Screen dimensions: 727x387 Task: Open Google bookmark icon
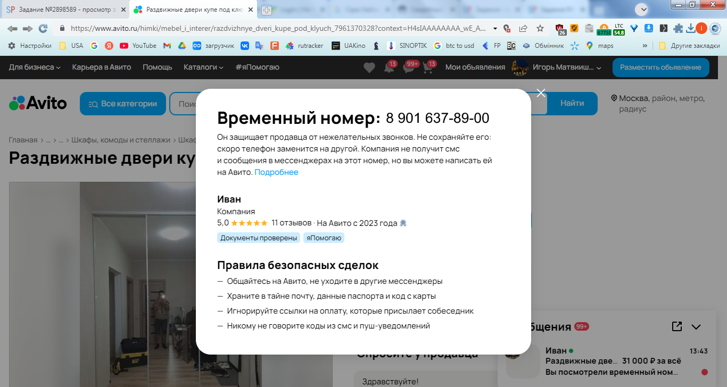tap(94, 46)
